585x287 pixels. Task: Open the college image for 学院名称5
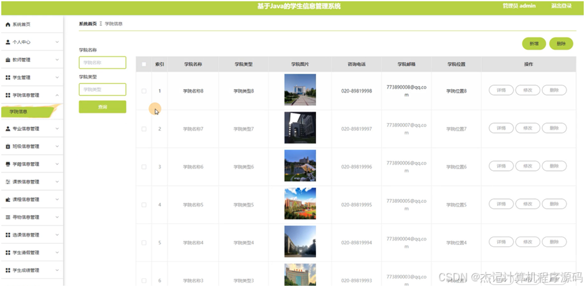tap(300, 203)
